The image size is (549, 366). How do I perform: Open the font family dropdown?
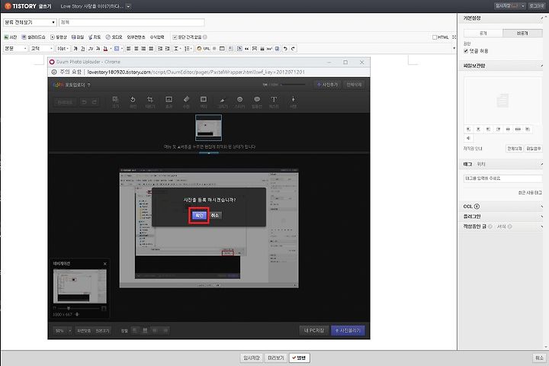pos(42,49)
